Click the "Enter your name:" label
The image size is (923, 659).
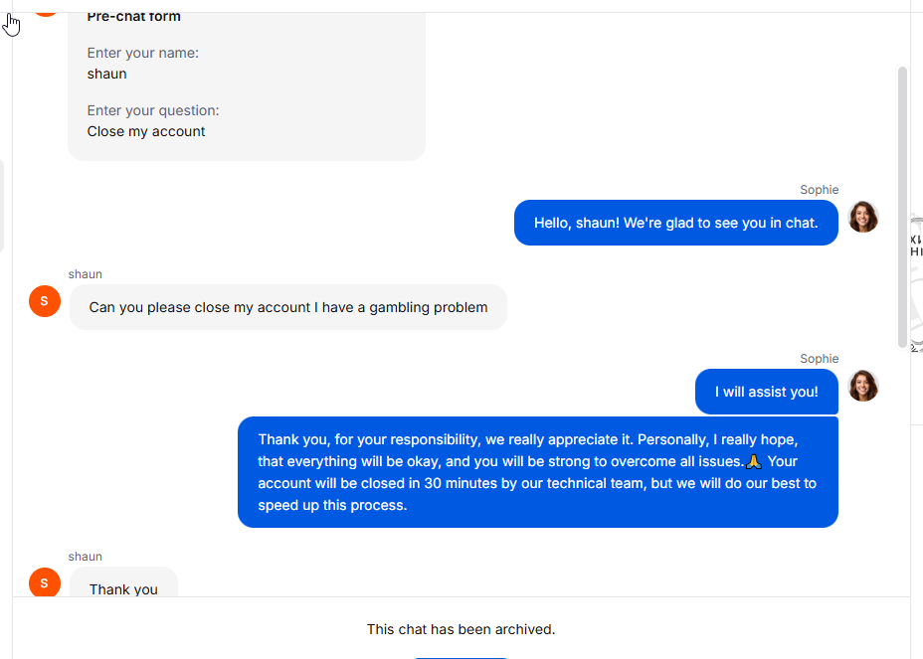[x=142, y=53]
